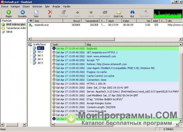Viewport: 183px width, 132px height.
Task: Click the Bul binoculars icon
Action: coord(132,14)
